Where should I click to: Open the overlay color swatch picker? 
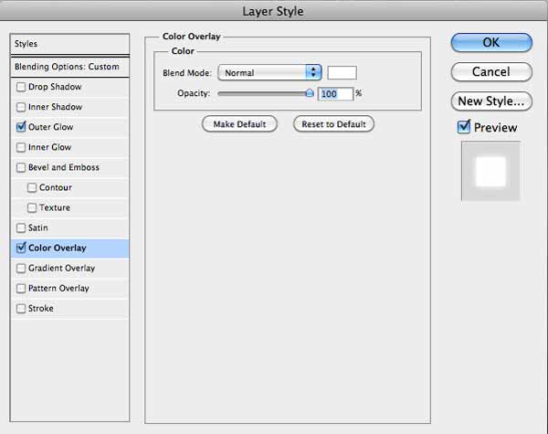coord(342,73)
